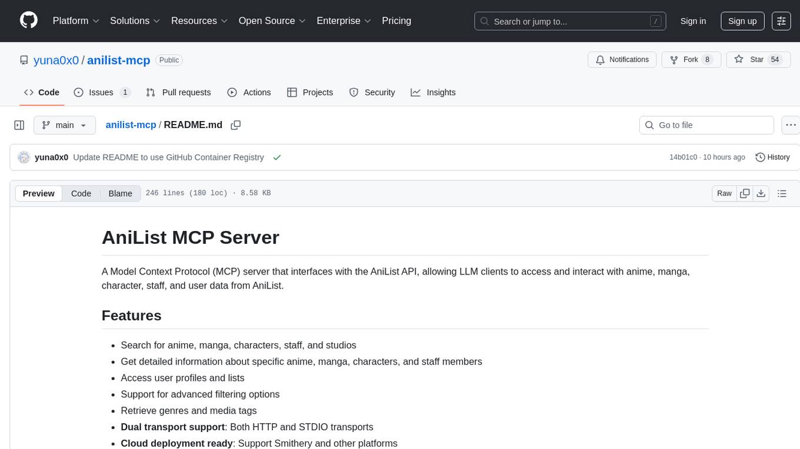Click the repository book icon

coord(24,60)
